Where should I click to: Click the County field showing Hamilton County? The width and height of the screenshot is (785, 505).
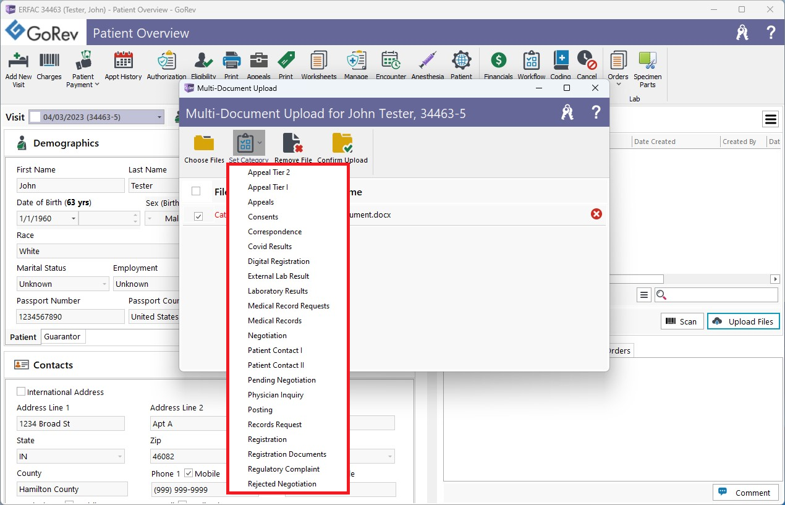[72, 489]
